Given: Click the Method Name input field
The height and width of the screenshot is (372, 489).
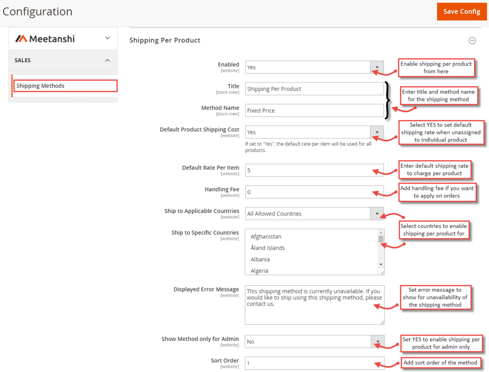Looking at the screenshot, I should [x=314, y=110].
